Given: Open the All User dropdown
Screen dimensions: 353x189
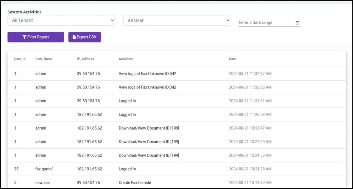Looking at the screenshot, I should coord(177,20).
